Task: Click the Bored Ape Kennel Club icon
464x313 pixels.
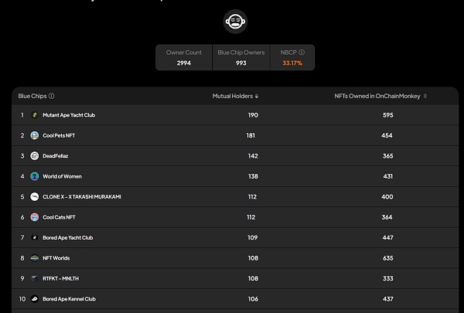Action: 35,299
